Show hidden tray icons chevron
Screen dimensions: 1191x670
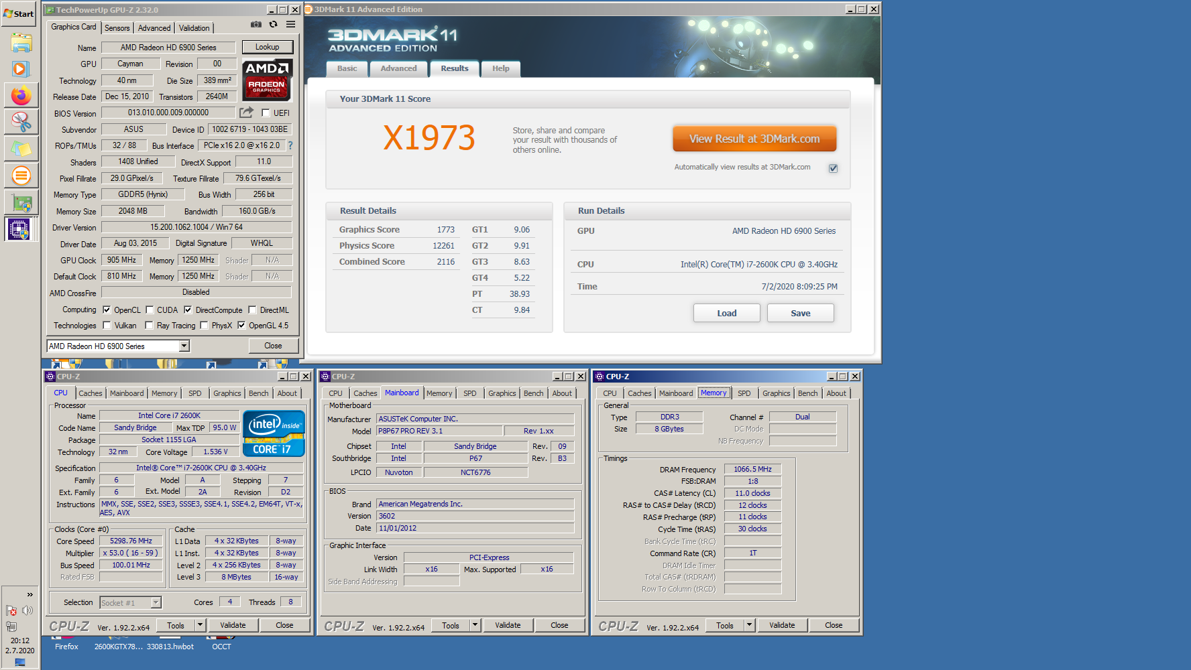point(30,594)
